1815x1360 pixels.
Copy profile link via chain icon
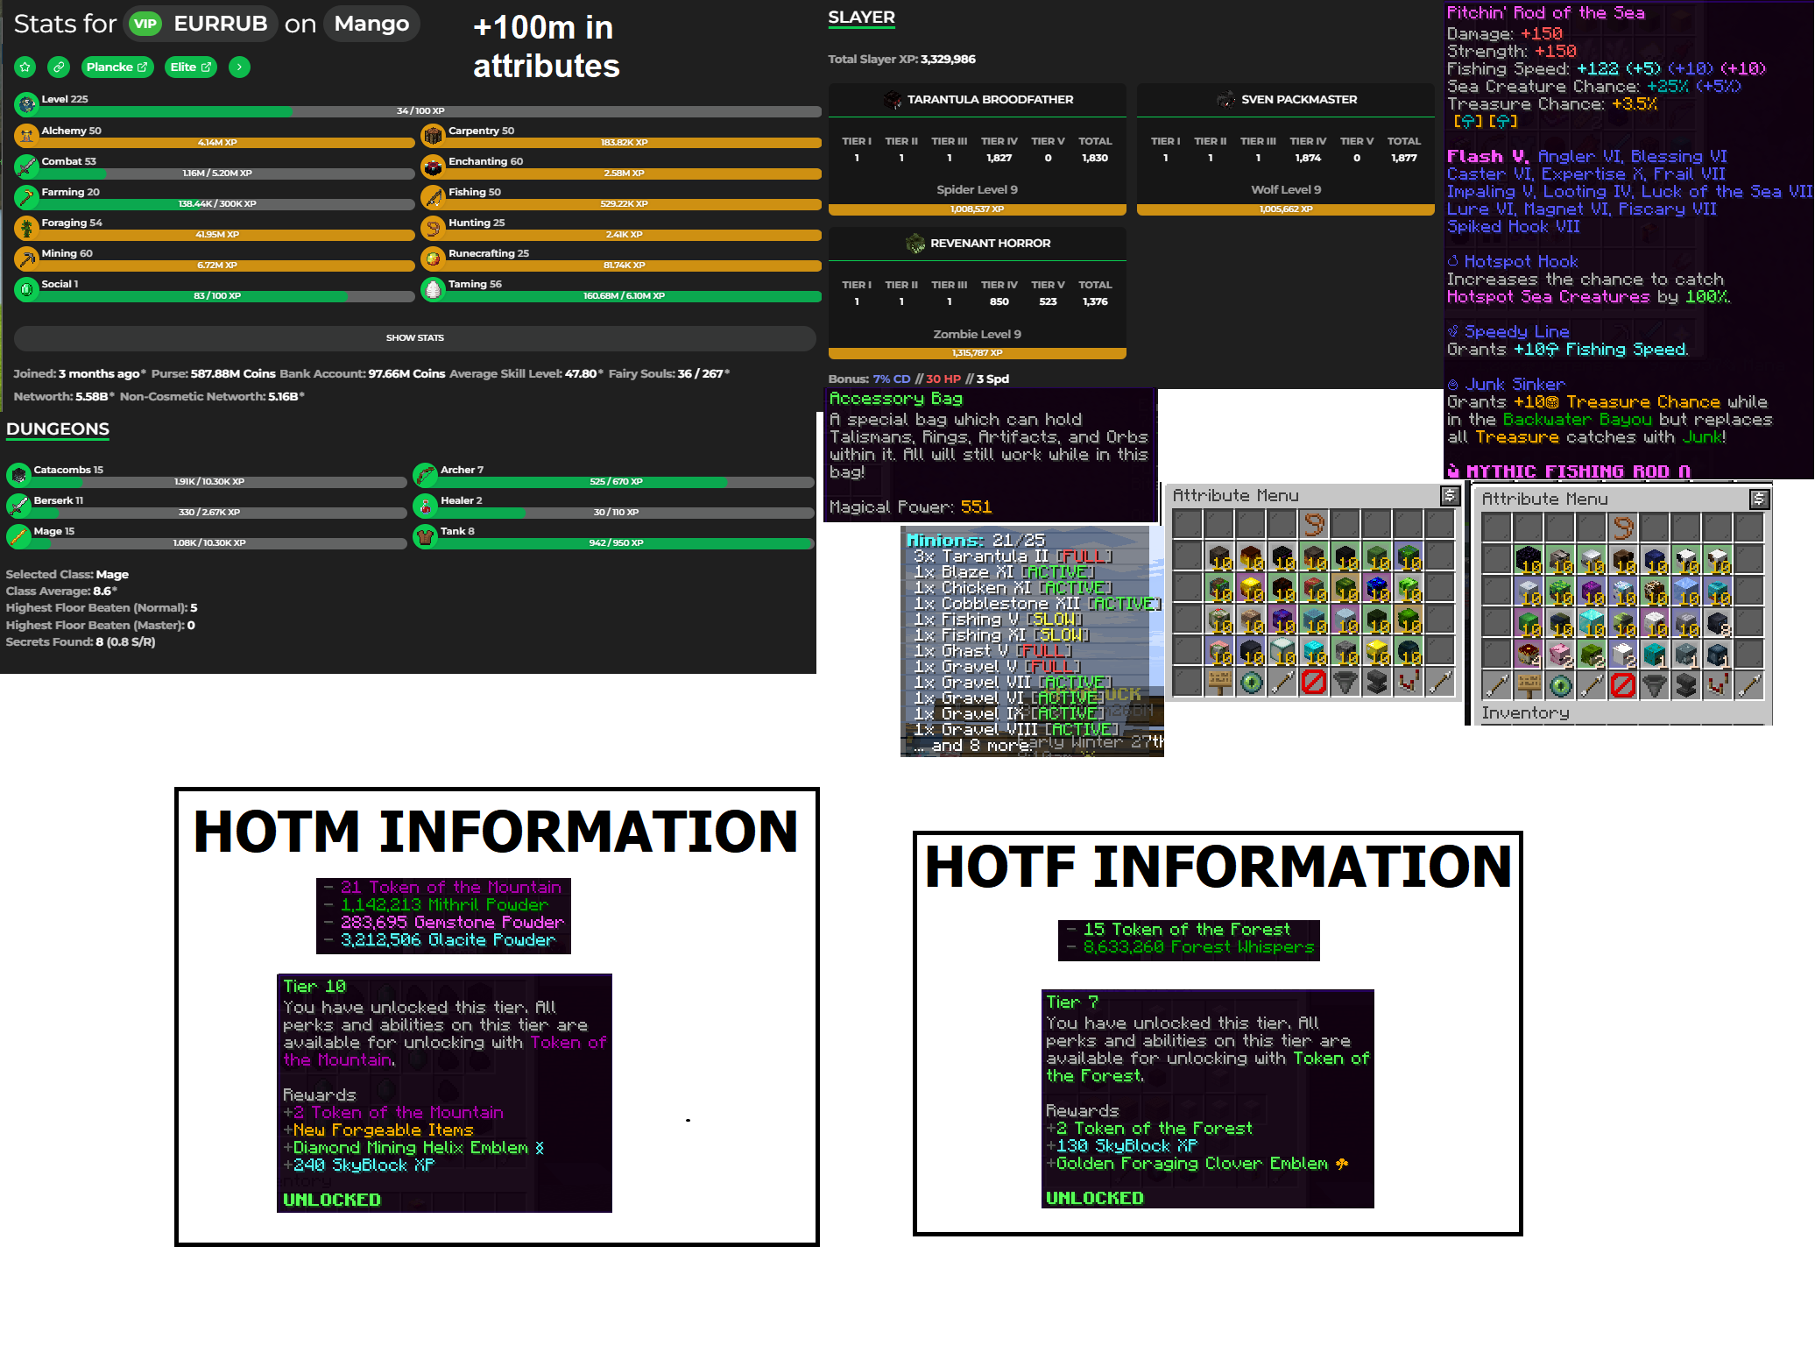coord(59,67)
